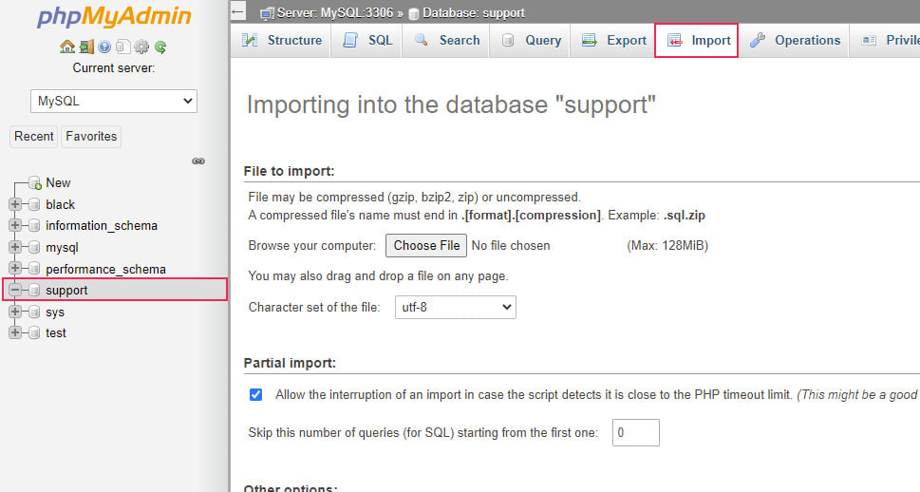Image resolution: width=920 pixels, height=492 pixels.
Task: Open phpMyAdmin documentation help icon
Action: 104,47
